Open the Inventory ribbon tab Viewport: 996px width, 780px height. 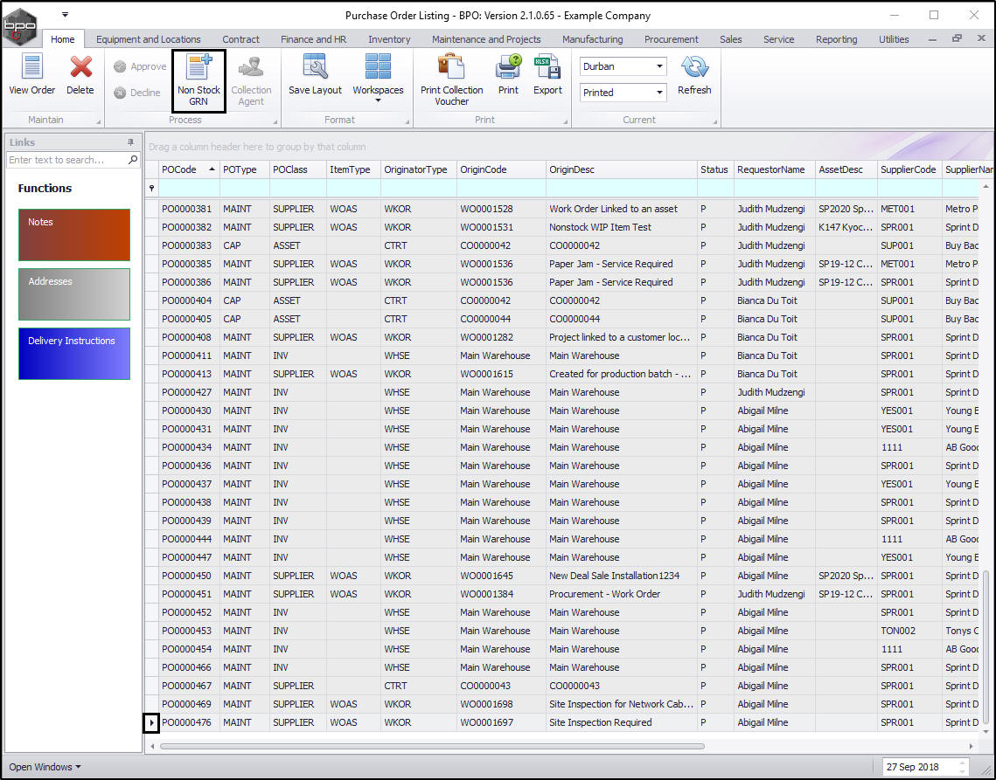[389, 39]
